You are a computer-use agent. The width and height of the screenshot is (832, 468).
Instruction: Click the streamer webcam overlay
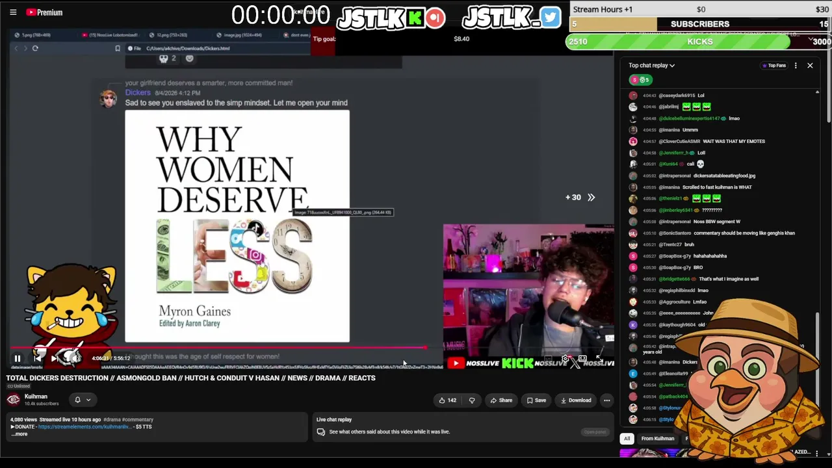(528, 291)
